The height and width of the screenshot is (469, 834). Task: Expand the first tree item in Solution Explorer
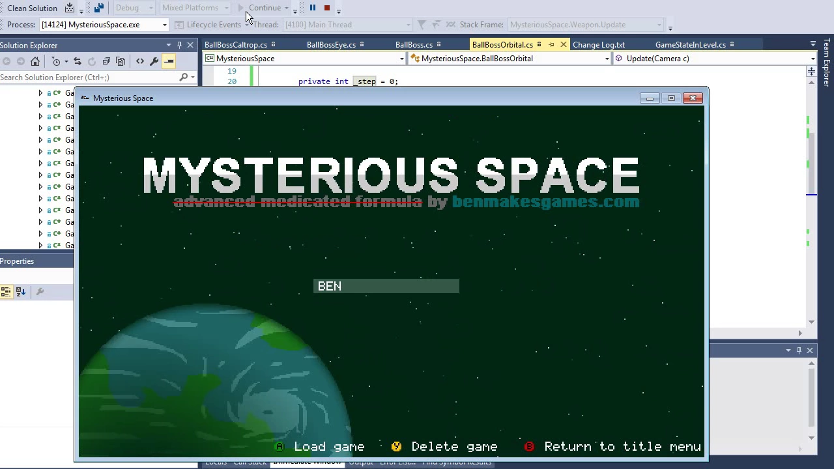(x=40, y=93)
